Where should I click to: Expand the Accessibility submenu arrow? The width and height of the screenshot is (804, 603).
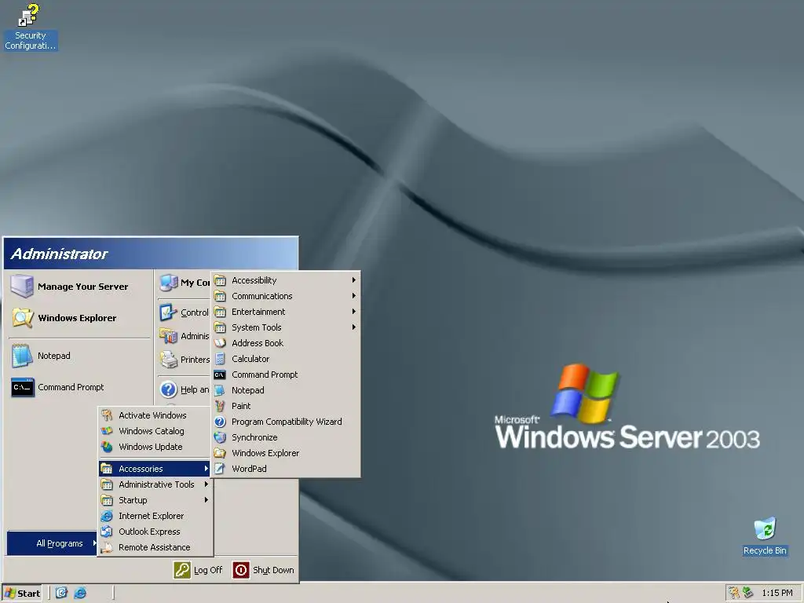pyautogui.click(x=354, y=280)
